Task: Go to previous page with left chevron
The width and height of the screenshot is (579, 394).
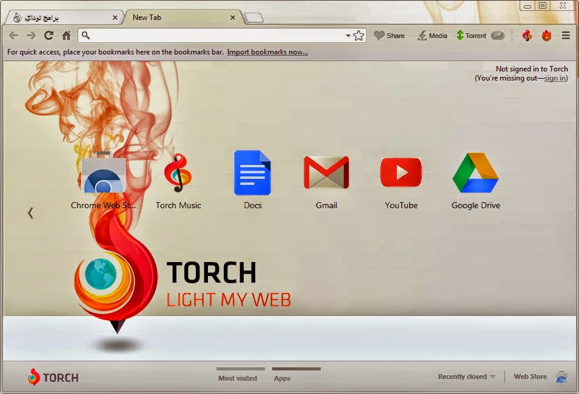Action: coord(31,212)
